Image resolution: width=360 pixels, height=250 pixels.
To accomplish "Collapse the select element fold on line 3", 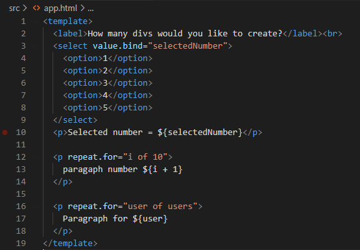I will pyautogui.click(x=35, y=46).
